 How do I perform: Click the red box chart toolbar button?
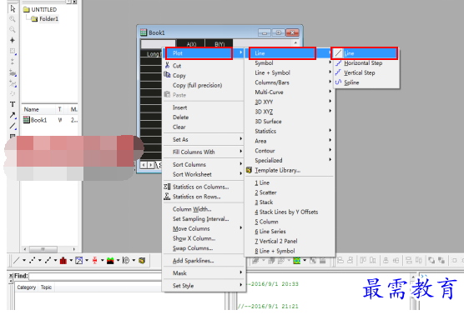(x=94, y=260)
